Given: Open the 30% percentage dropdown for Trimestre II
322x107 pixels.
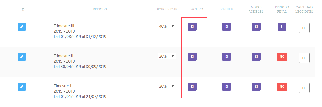Looking at the screenshot, I should point(167,56).
